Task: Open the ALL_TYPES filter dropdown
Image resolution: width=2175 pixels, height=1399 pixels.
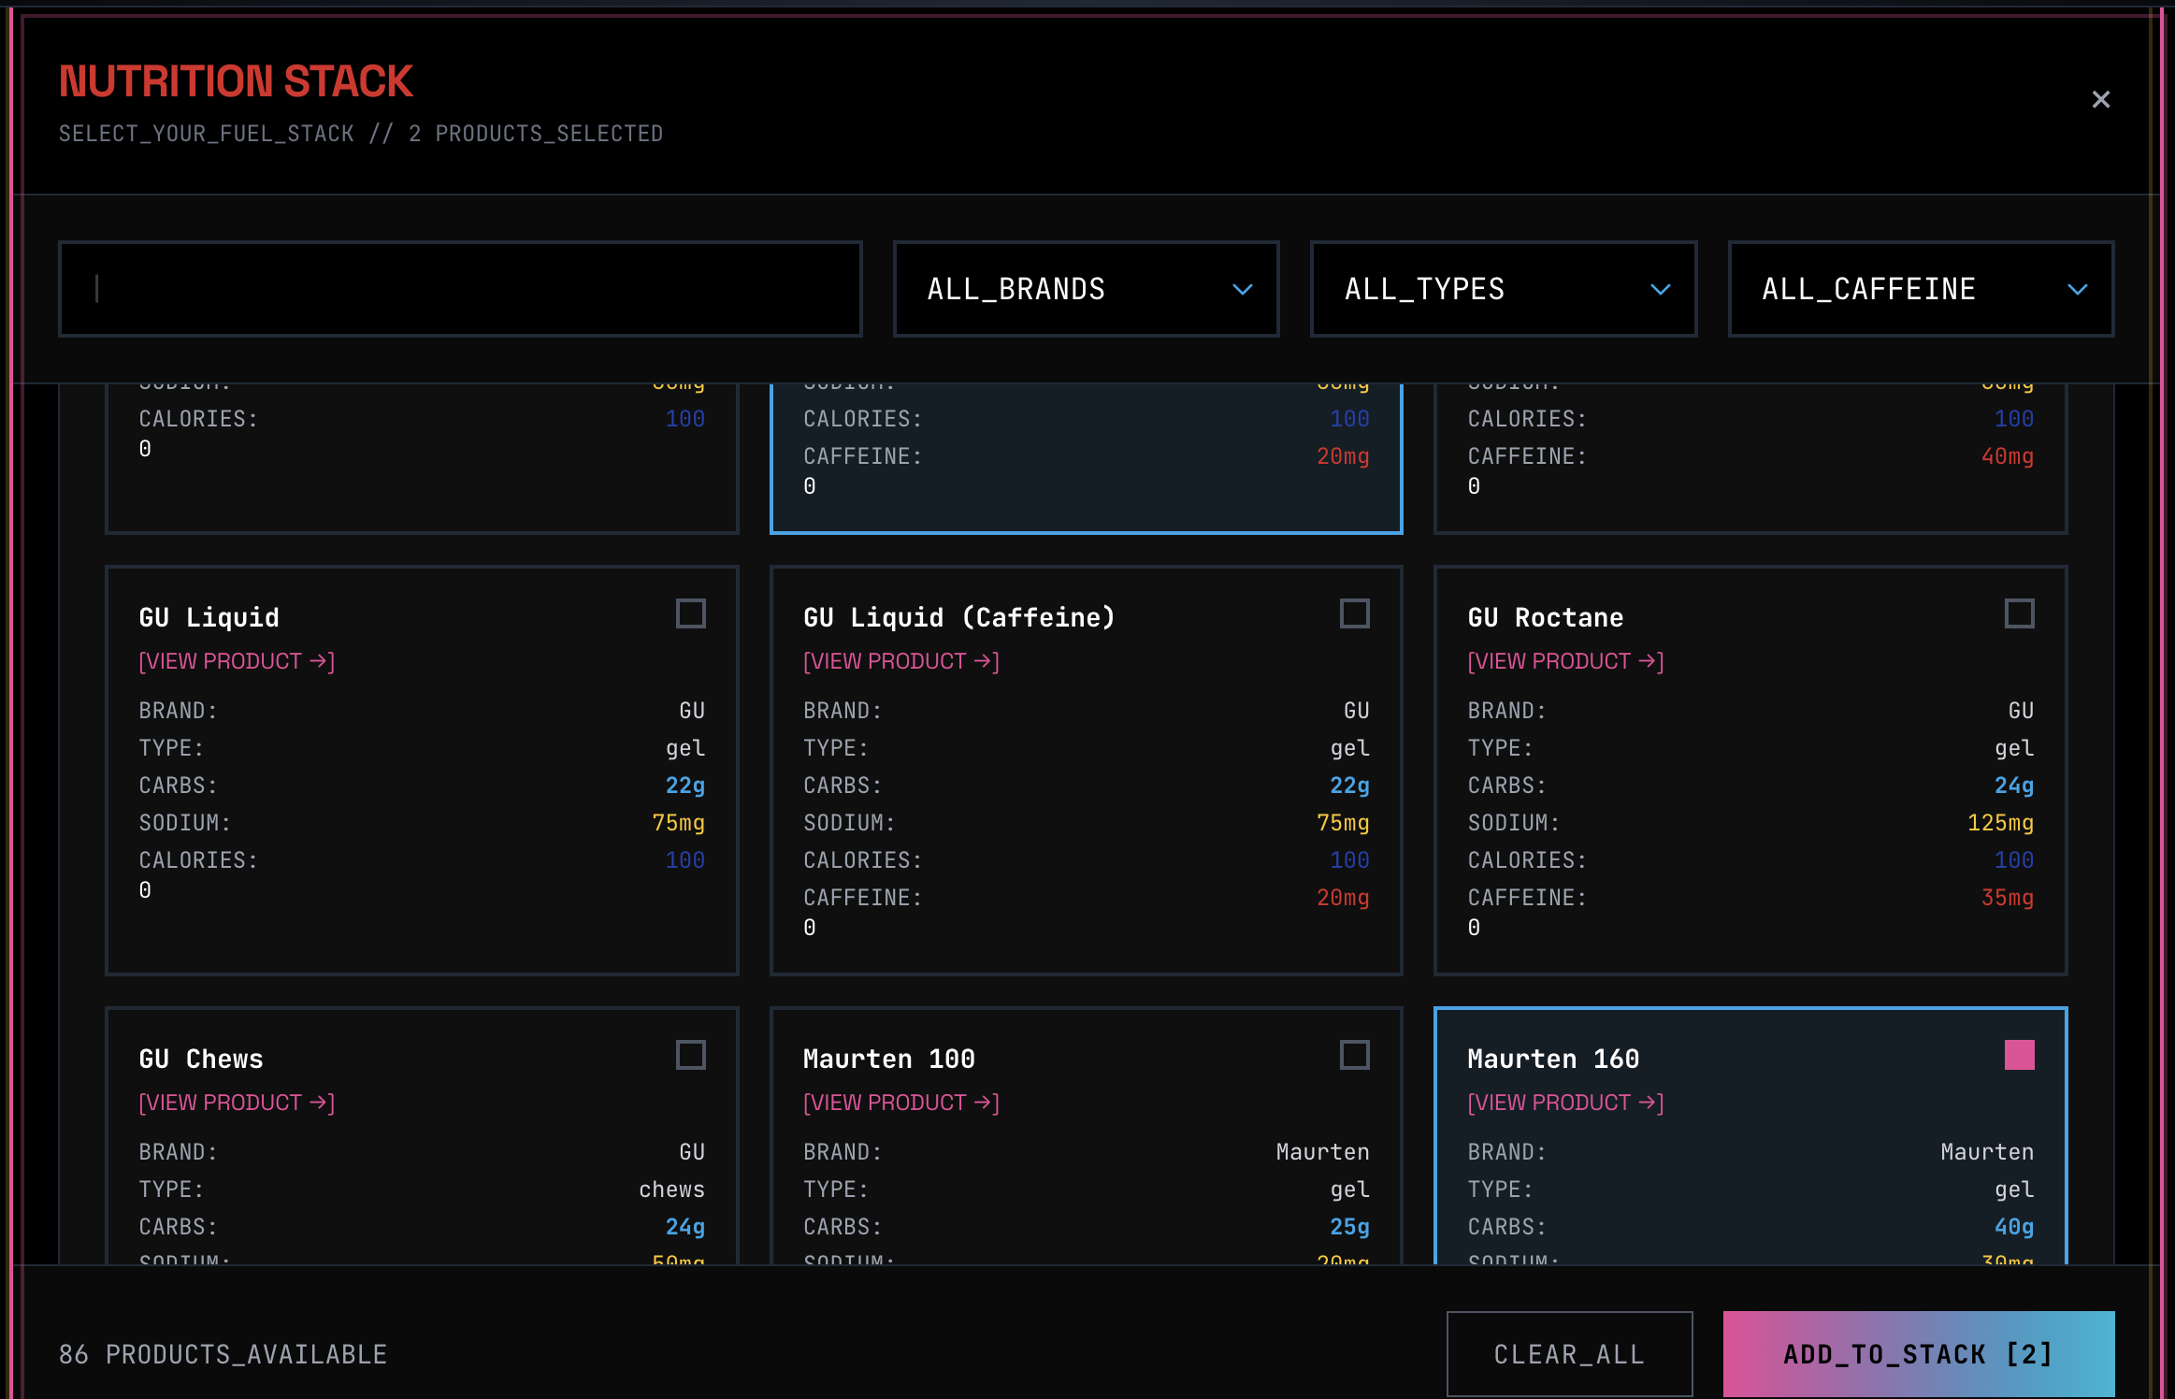Action: coord(1504,289)
